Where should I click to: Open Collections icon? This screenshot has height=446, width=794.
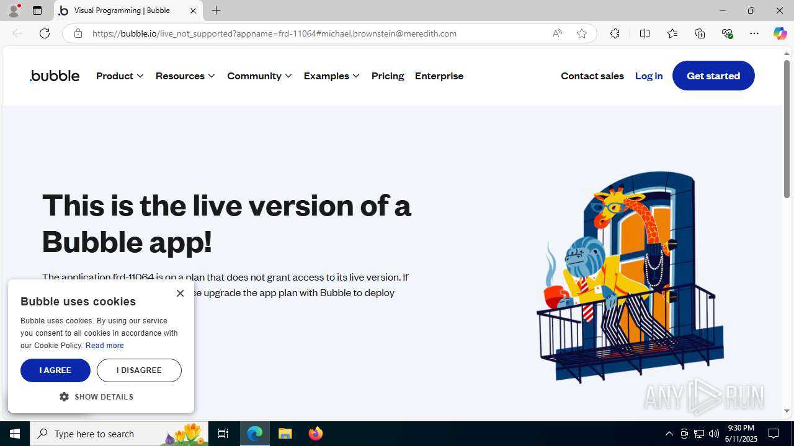coord(700,33)
